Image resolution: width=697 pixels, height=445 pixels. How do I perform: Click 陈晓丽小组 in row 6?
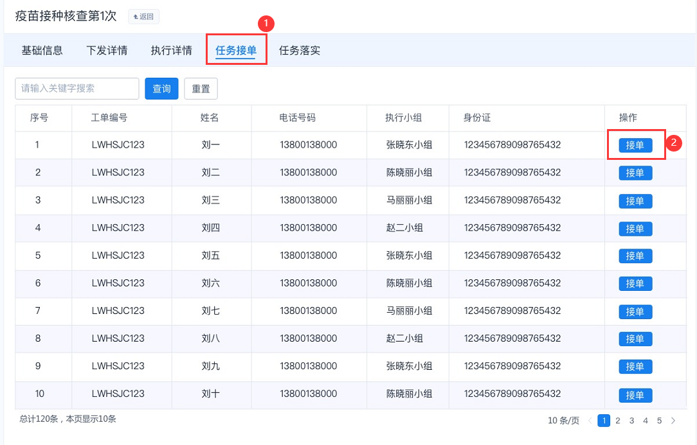[409, 283]
